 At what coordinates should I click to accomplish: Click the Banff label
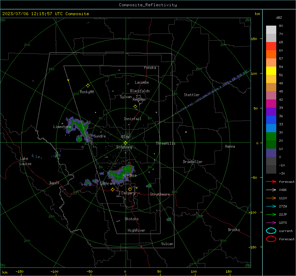(54, 183)
